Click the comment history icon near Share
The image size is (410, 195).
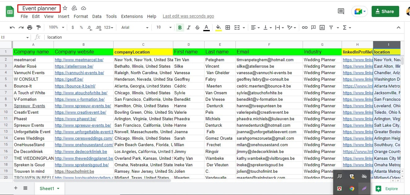click(341, 11)
